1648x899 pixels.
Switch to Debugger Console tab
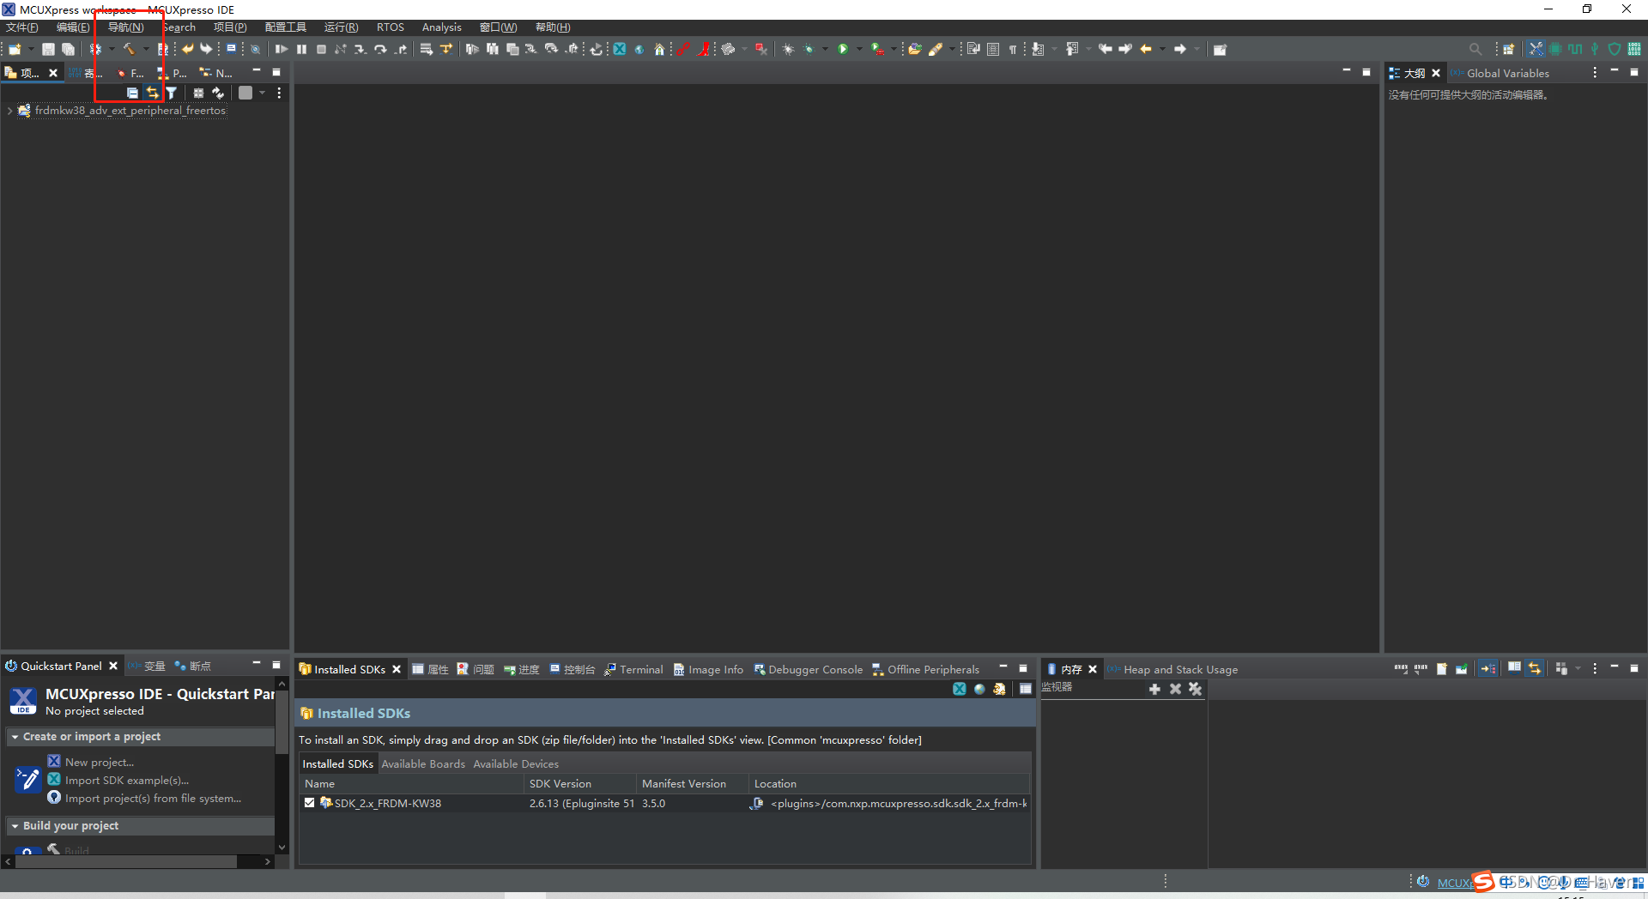pos(808,669)
